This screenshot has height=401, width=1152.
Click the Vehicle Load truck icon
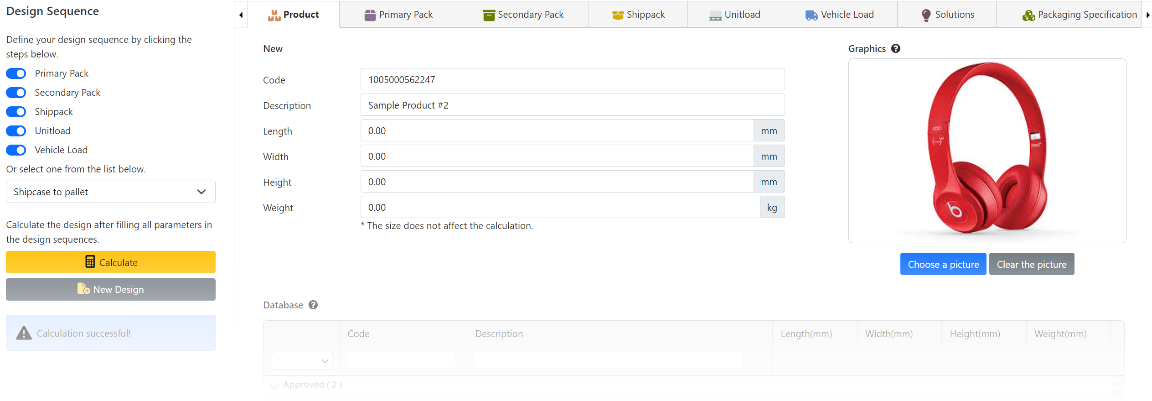[x=811, y=15]
